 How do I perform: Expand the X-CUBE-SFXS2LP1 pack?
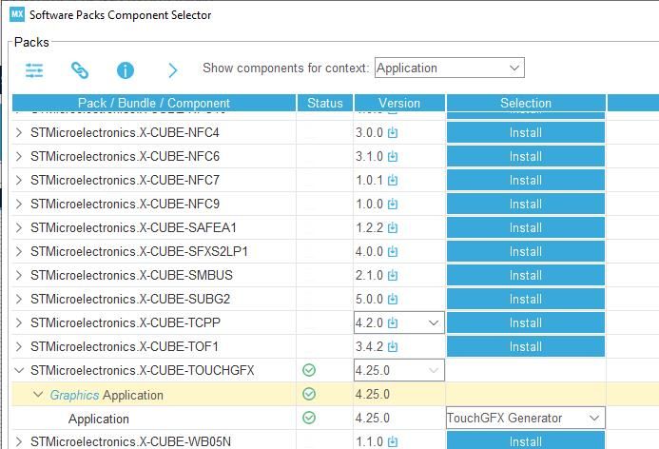tap(18, 252)
